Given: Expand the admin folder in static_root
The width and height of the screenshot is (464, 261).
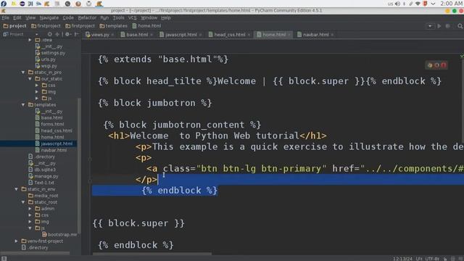Looking at the screenshot, I should [x=30, y=209].
